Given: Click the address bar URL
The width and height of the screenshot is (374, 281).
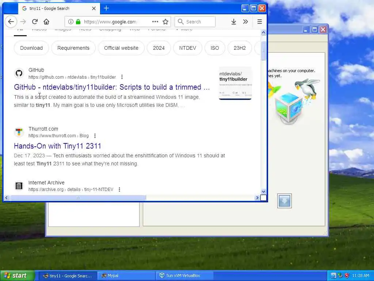Looking at the screenshot, I should click(110, 22).
